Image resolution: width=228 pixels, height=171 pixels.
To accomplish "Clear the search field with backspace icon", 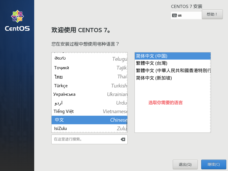I will pos(123,139).
